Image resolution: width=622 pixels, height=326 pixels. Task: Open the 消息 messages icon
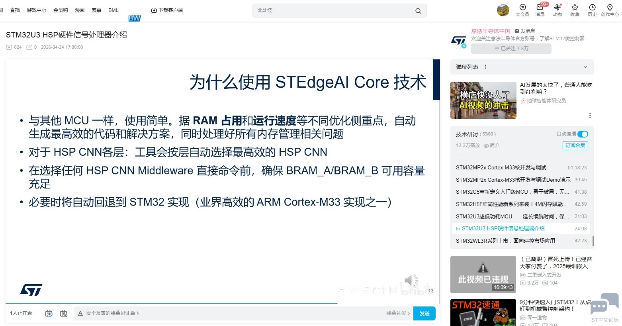[540, 10]
